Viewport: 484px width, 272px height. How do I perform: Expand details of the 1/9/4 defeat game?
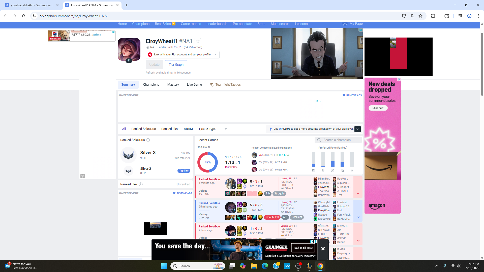tap(358, 241)
